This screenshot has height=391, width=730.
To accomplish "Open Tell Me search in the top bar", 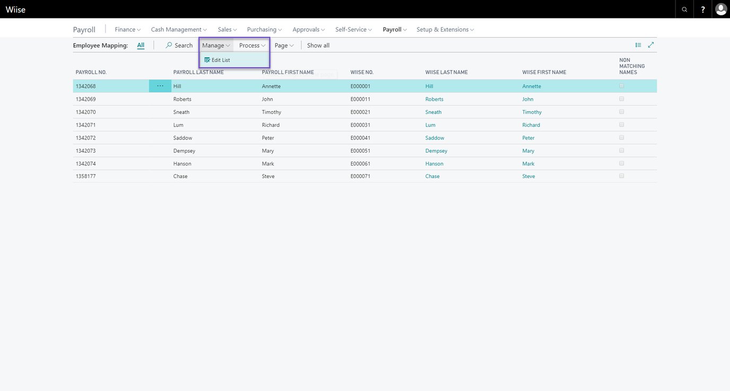I will point(684,9).
